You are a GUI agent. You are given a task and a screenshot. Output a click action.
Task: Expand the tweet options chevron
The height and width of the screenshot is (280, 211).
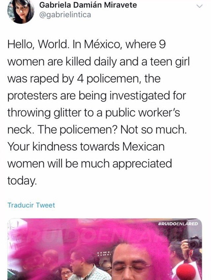[199, 6]
